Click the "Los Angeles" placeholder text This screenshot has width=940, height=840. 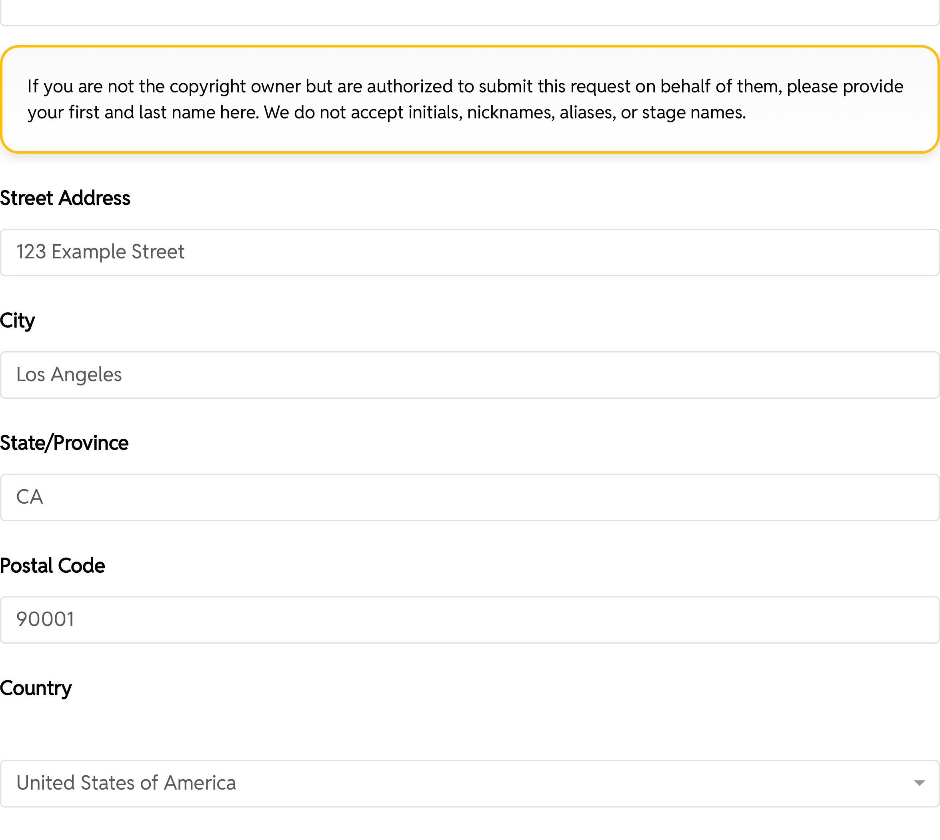coord(69,374)
